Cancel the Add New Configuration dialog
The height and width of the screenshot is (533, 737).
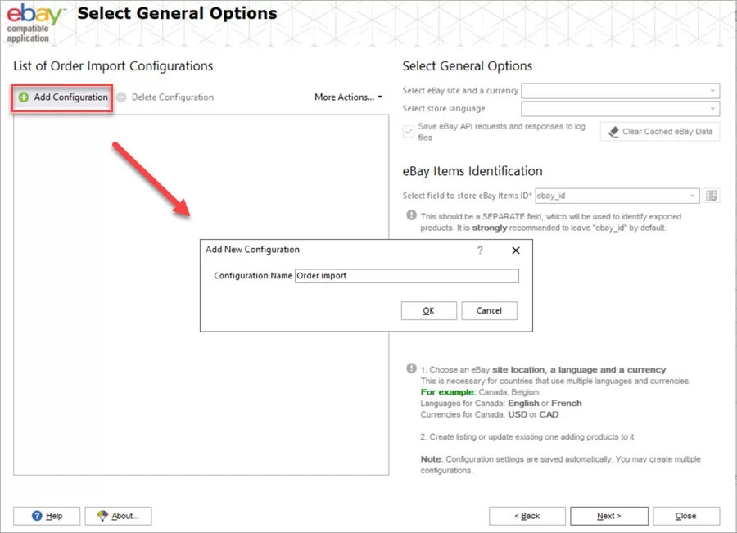(489, 310)
